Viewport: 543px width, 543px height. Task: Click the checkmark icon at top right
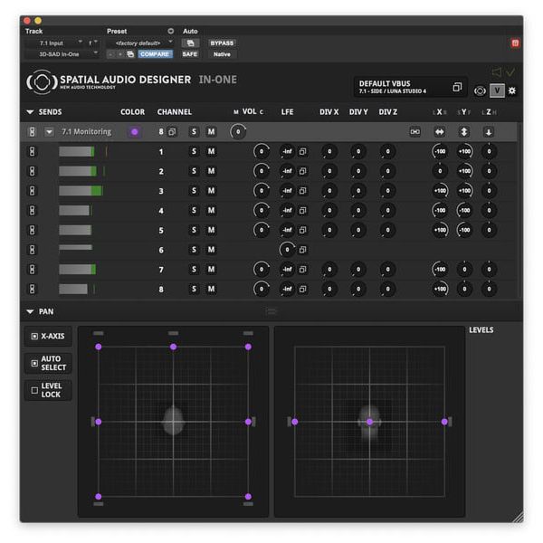pyautogui.click(x=510, y=72)
